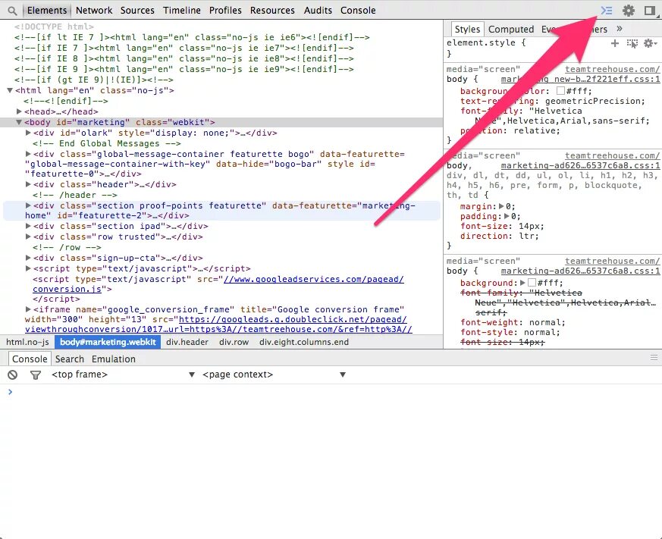Screen dimensions: 662x539
Task: Show more sidebar tabs chevron
Action: 620,29
